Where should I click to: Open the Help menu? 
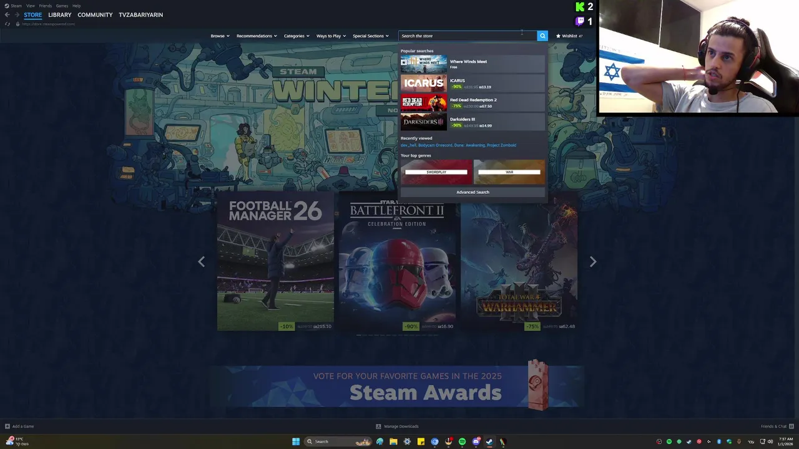tap(76, 6)
